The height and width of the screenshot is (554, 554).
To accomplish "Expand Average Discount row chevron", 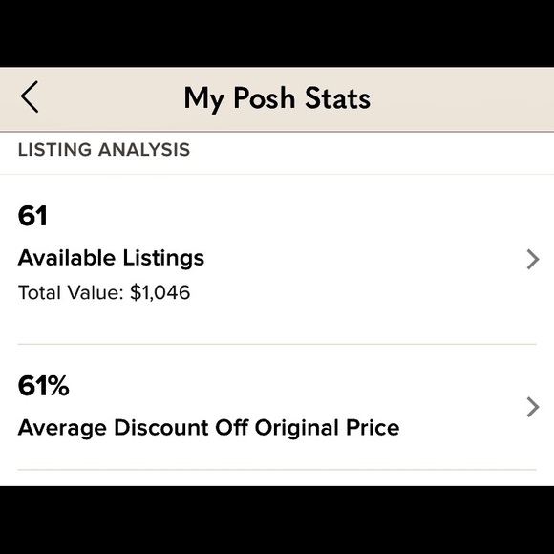I will (532, 407).
